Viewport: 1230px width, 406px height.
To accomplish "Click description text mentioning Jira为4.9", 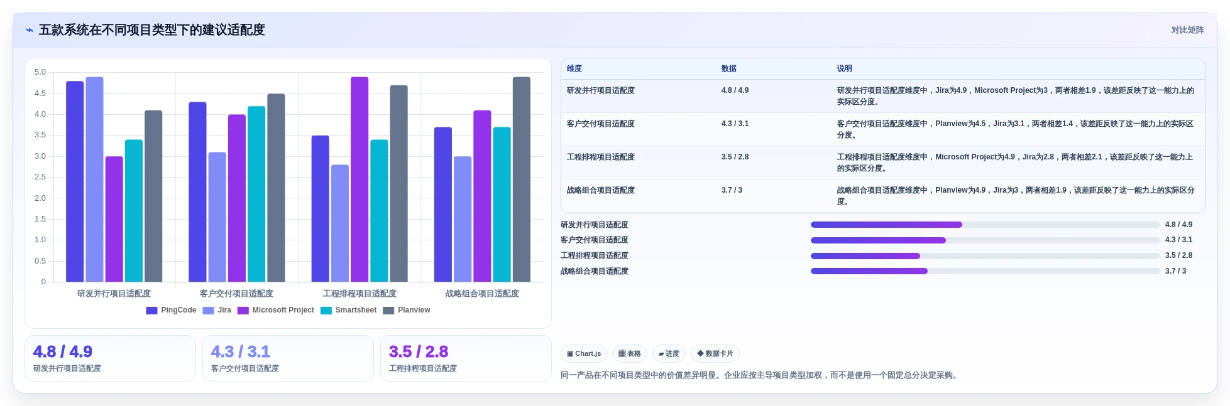I will 1016,96.
